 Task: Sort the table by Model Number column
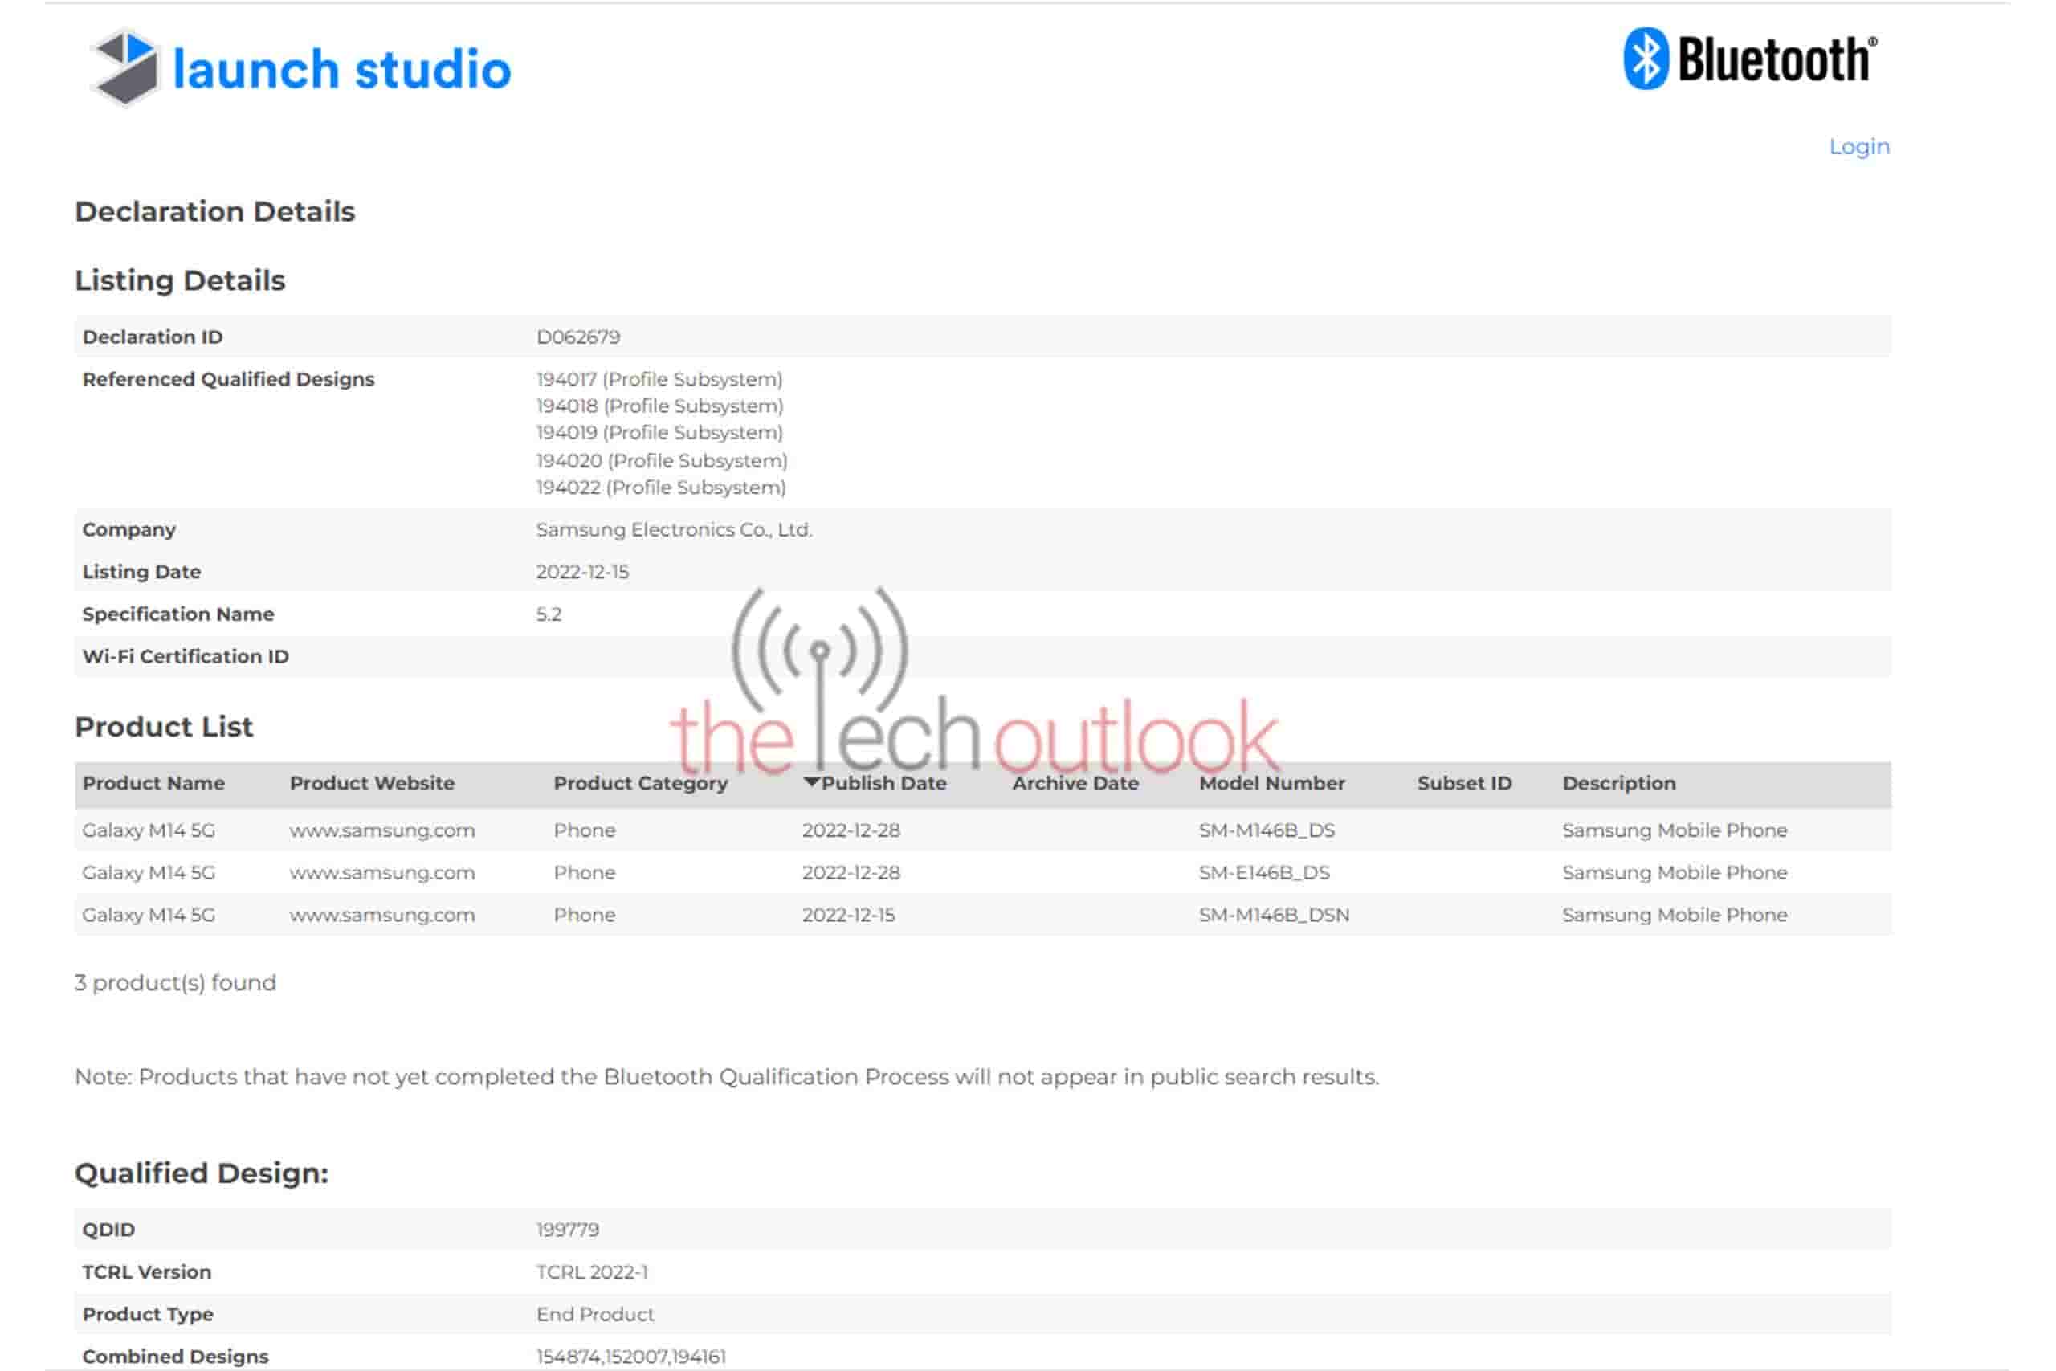(x=1272, y=783)
